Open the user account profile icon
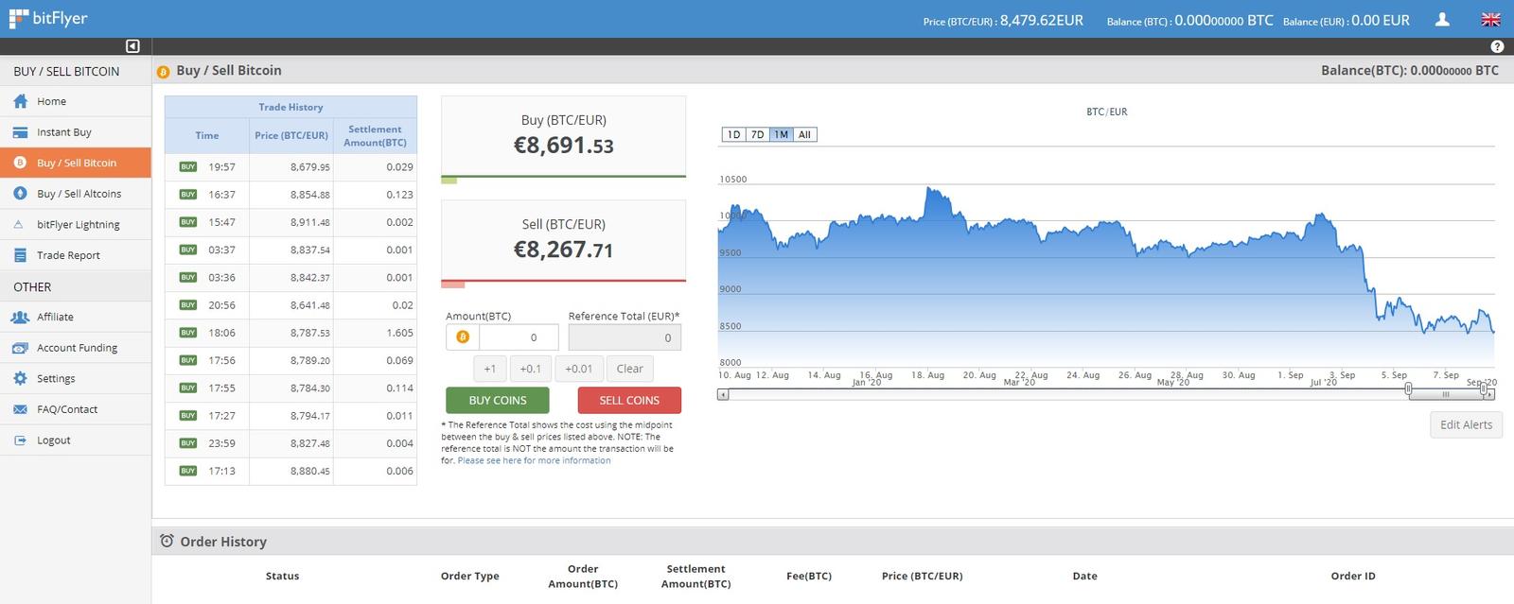 click(1442, 19)
